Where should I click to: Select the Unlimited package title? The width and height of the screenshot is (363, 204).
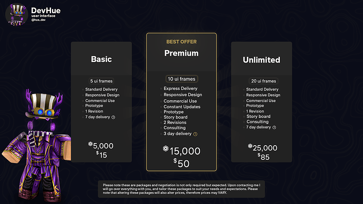(261, 60)
